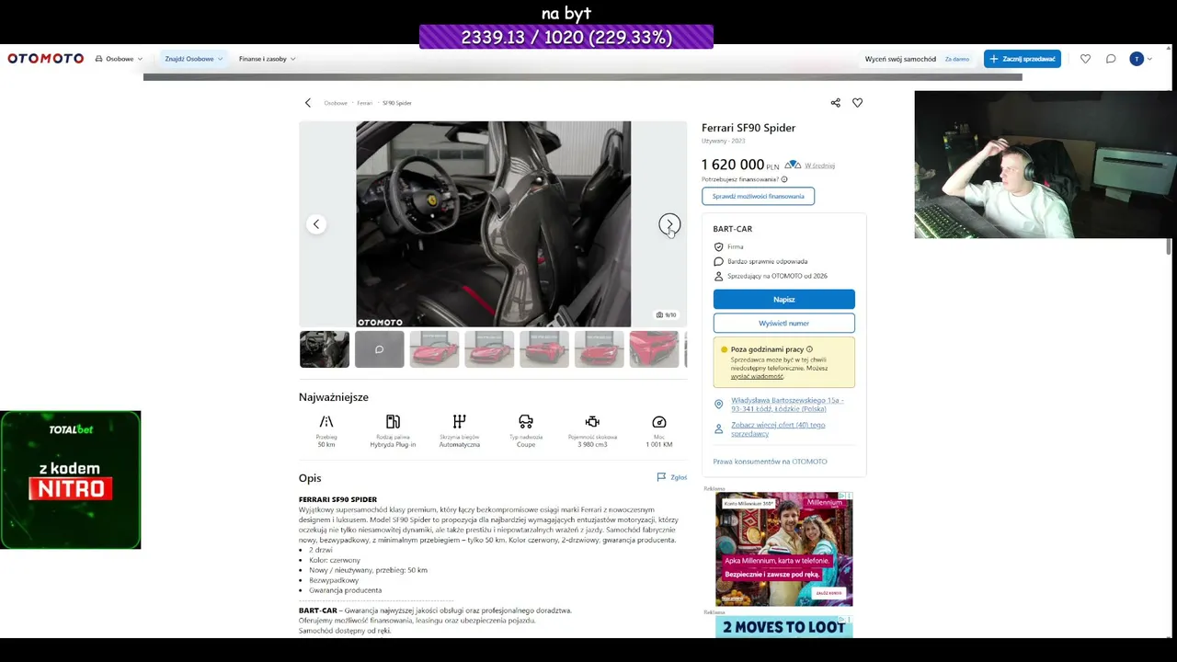This screenshot has height=662, width=1177.
Task: Click the Napisz message button
Action: pyautogui.click(x=784, y=300)
